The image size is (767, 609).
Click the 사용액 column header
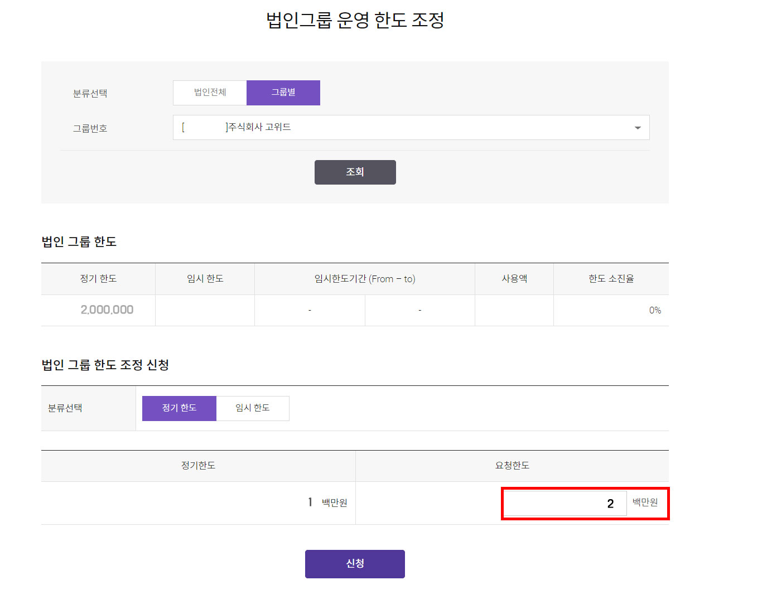coord(514,279)
